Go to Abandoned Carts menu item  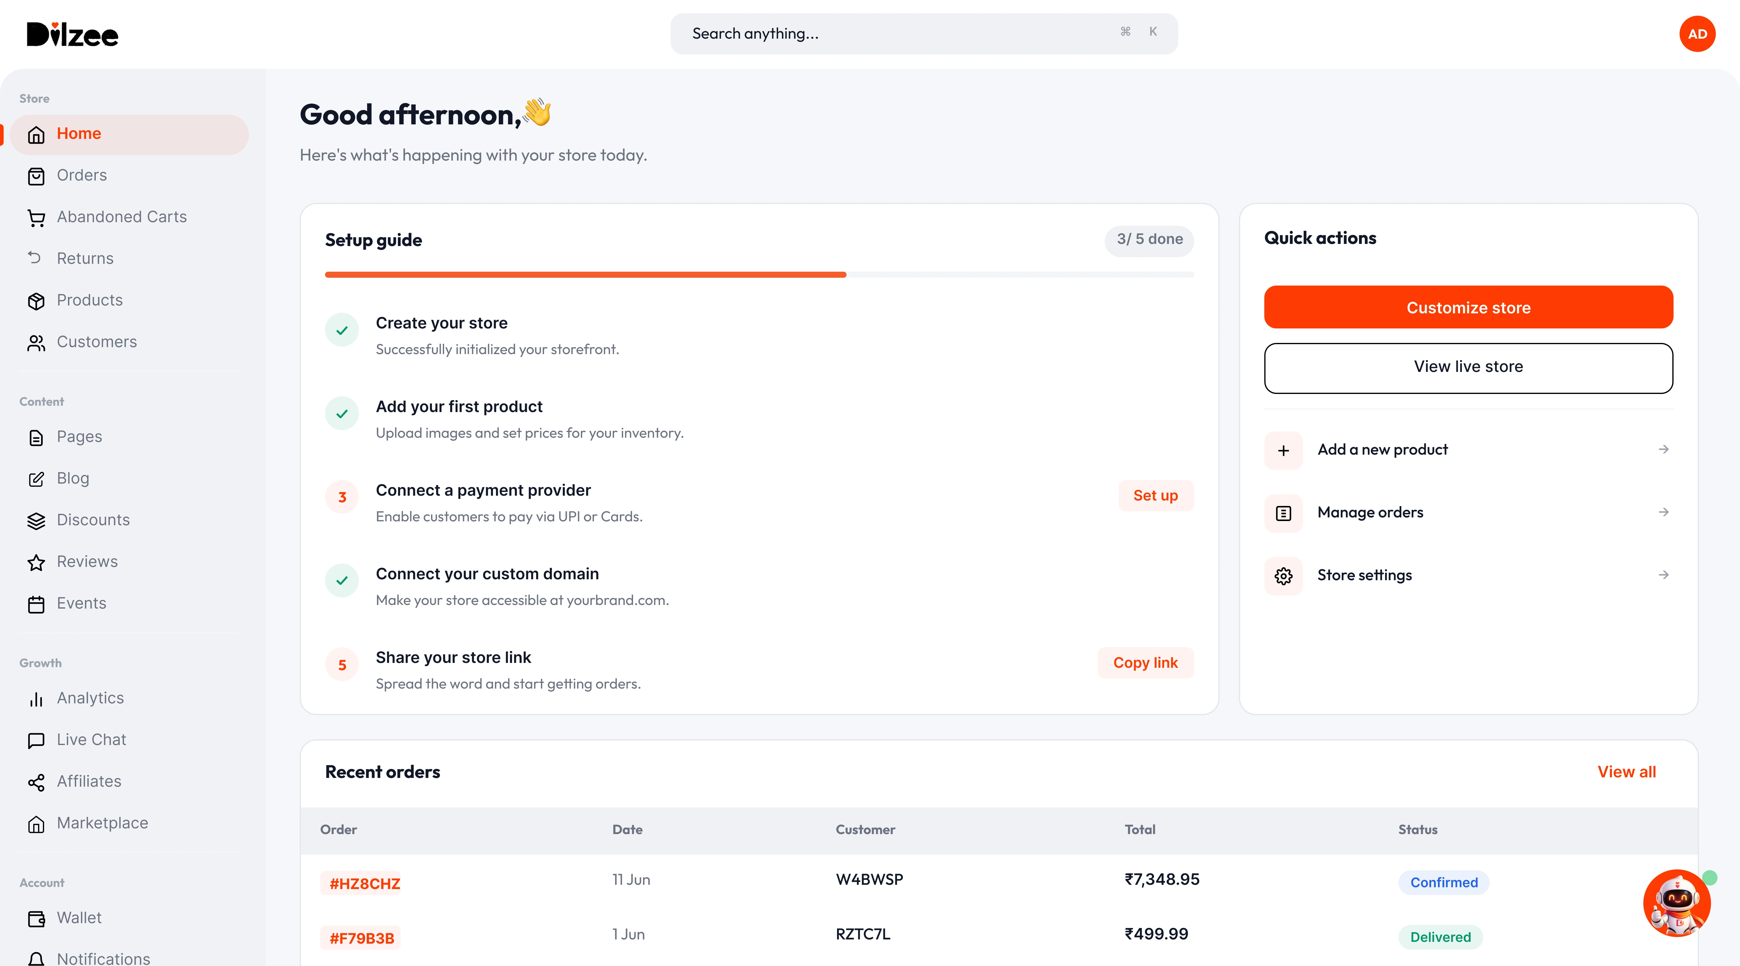(x=129, y=217)
